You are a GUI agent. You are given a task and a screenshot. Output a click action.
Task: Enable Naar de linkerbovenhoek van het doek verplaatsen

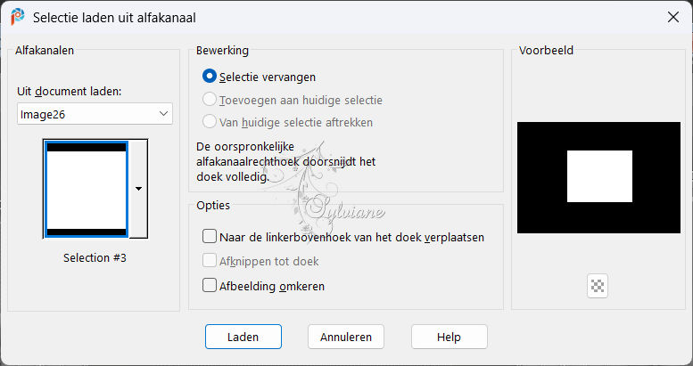click(x=210, y=237)
